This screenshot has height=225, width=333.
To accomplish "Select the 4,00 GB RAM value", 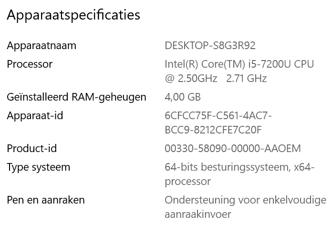I will 183,97.
